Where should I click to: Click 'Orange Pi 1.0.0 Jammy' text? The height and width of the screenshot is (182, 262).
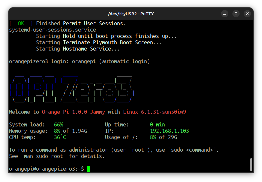(73, 112)
